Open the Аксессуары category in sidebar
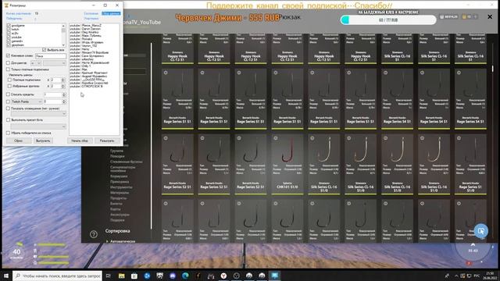 120,215
